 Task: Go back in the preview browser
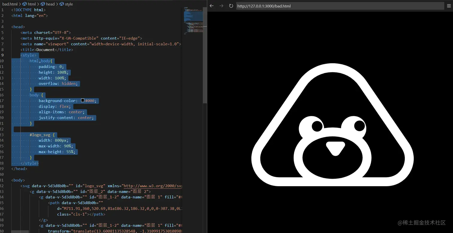click(212, 6)
